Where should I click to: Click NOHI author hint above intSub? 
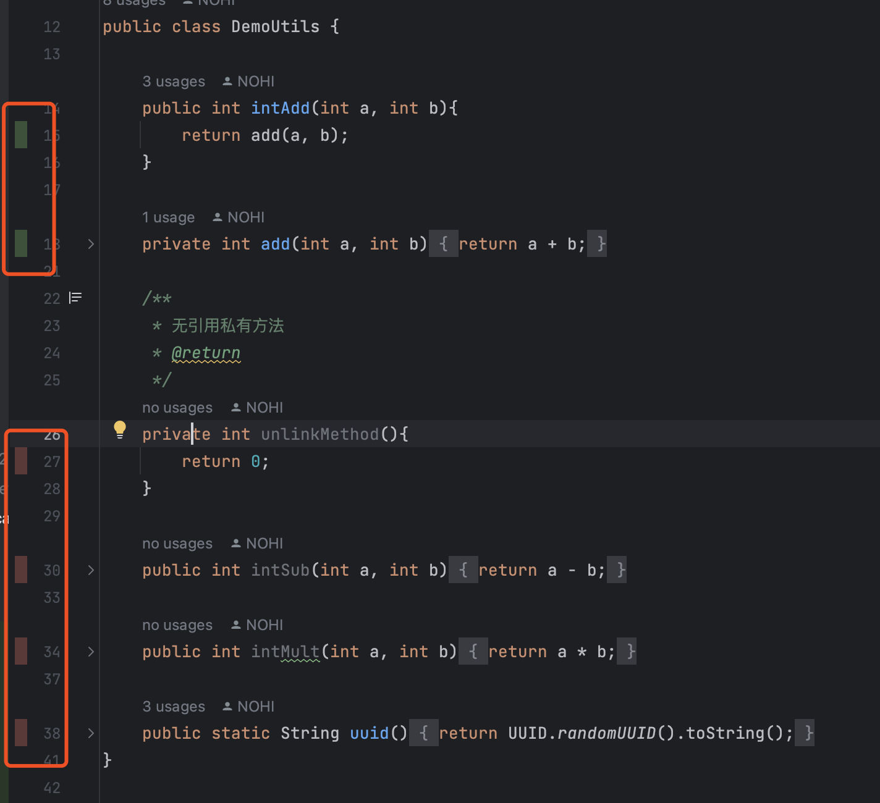pyautogui.click(x=257, y=544)
